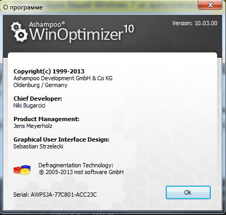
Task: Click the 2005-2013 mst software GmbH line
Action: pyautogui.click(x=81, y=172)
